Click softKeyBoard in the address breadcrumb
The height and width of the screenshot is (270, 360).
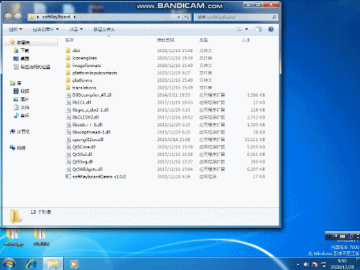(x=57, y=17)
